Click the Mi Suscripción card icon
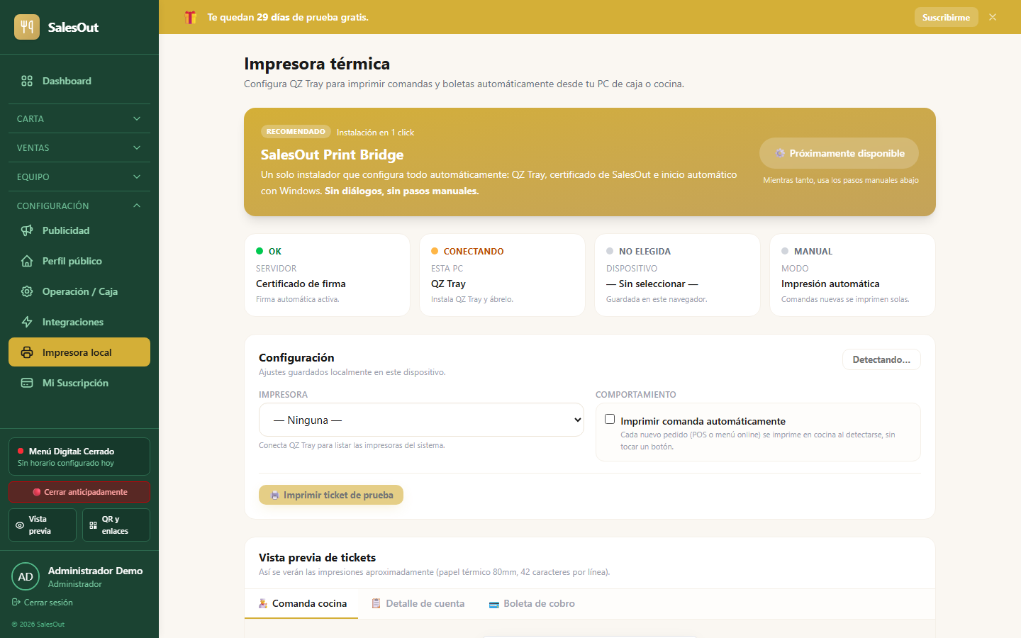This screenshot has height=638, width=1021. click(27, 383)
